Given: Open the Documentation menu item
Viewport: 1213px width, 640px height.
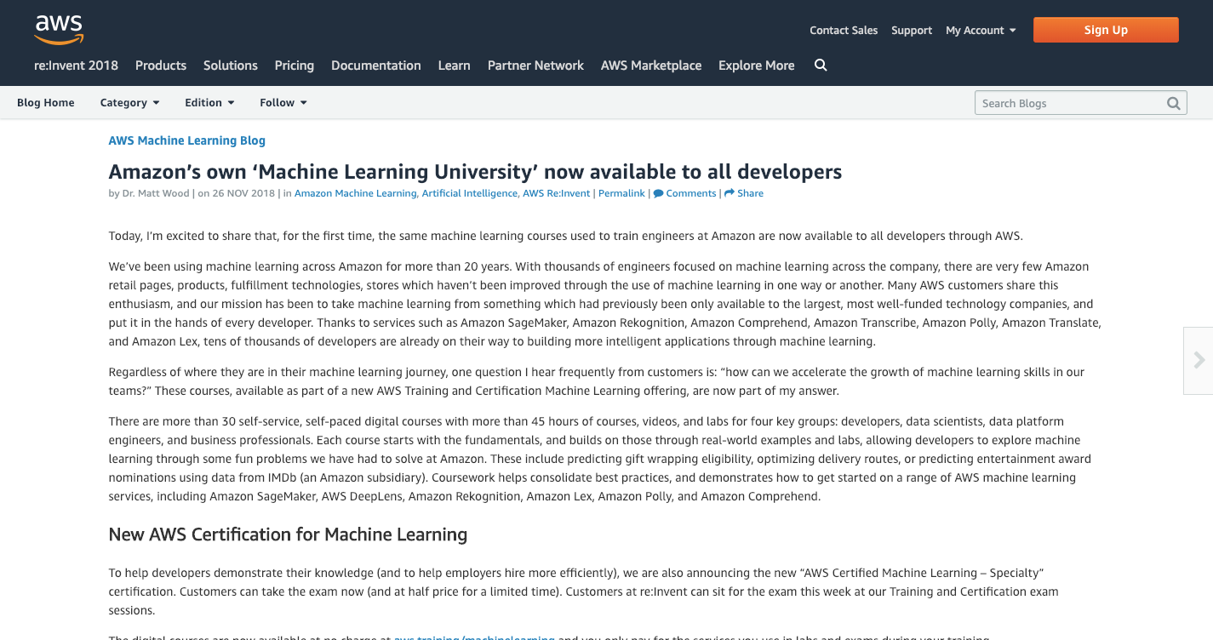Looking at the screenshot, I should 376,66.
